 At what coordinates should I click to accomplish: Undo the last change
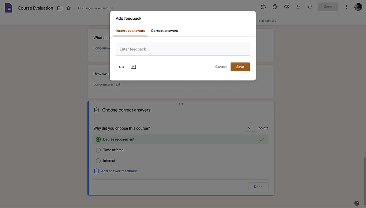click(298, 7)
